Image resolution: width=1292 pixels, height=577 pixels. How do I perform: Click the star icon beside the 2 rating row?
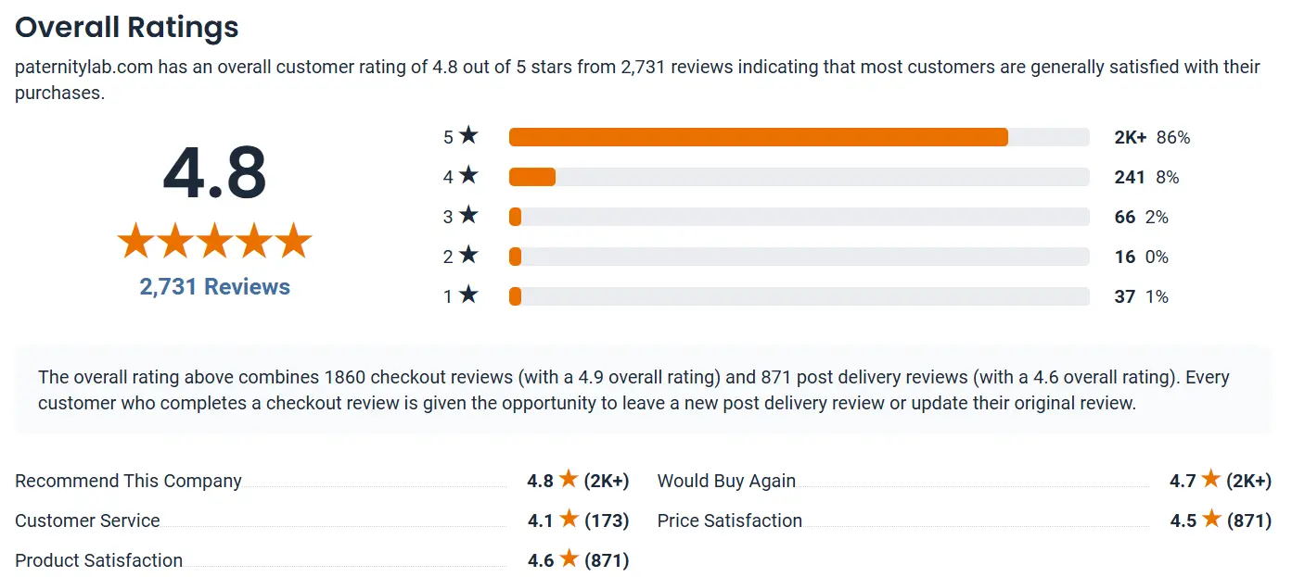[x=468, y=256]
